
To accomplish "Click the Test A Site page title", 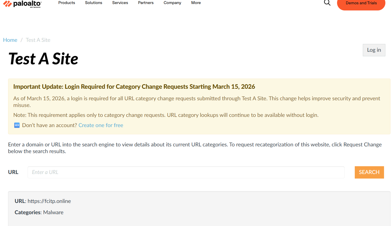I will (43, 59).
